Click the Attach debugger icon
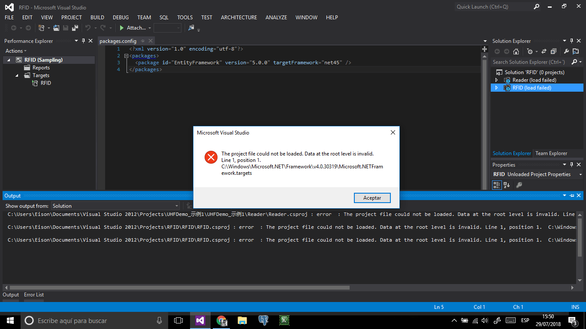Viewport: 586px width, 329px height. pos(121,29)
